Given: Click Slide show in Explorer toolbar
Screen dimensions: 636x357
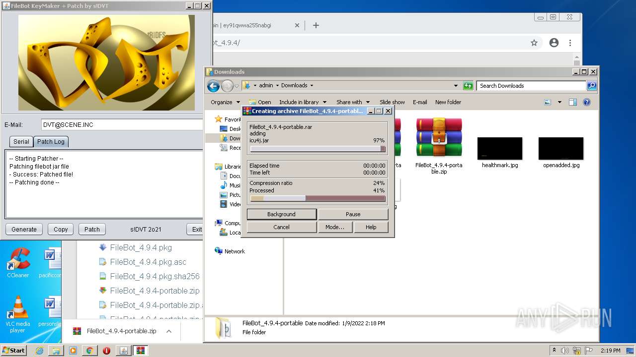Looking at the screenshot, I should click(392, 102).
